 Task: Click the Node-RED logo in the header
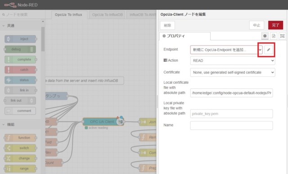click(10, 5)
